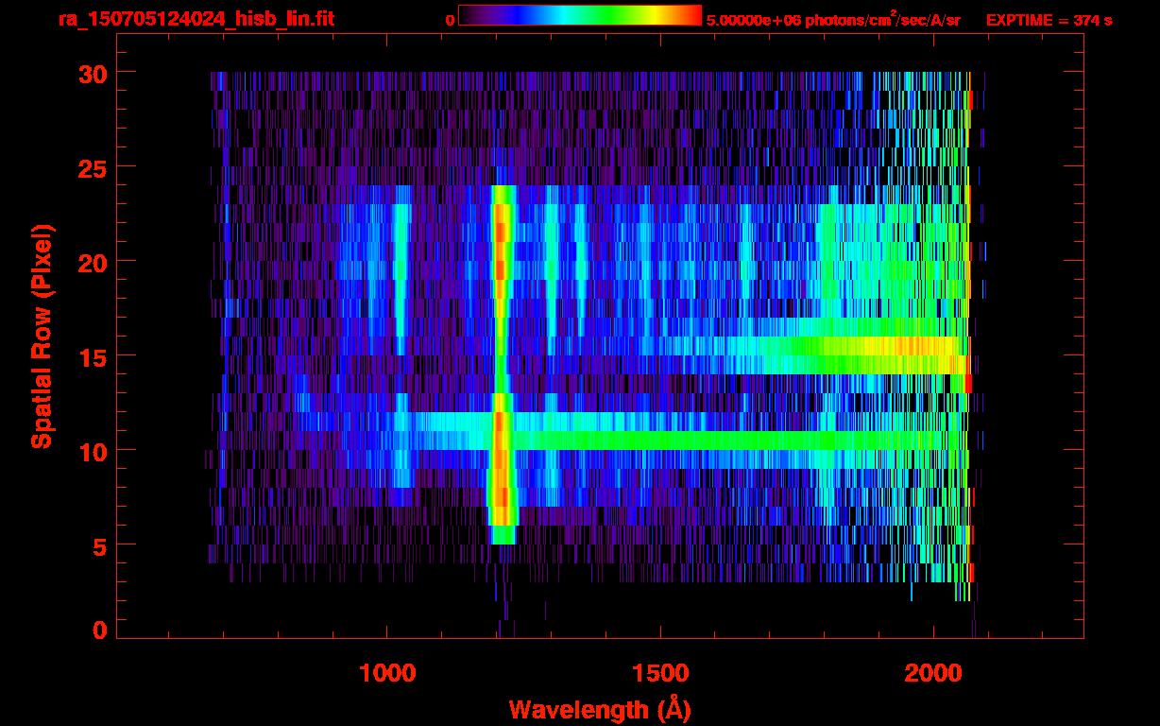Click the Wavelength (Å) axis title
The height and width of the screenshot is (726, 1160).
(x=600, y=709)
